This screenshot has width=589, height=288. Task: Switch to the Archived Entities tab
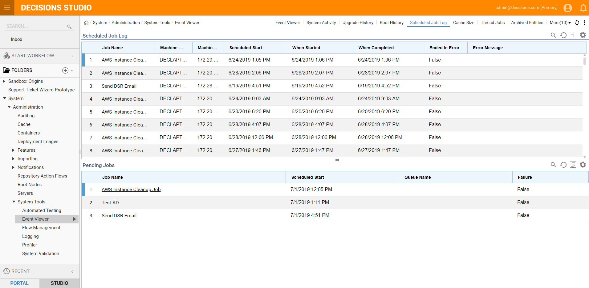[527, 22]
